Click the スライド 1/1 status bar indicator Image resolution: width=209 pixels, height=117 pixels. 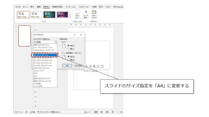pos(19,112)
